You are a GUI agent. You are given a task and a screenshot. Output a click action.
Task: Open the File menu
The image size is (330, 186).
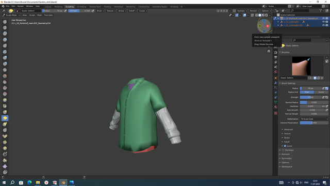tap(8, 6)
